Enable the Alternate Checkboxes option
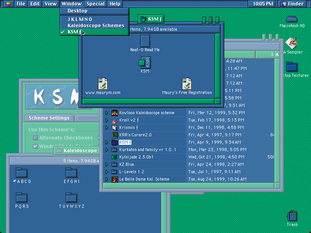Image resolution: width=311 pixels, height=233 pixels. coord(35,138)
